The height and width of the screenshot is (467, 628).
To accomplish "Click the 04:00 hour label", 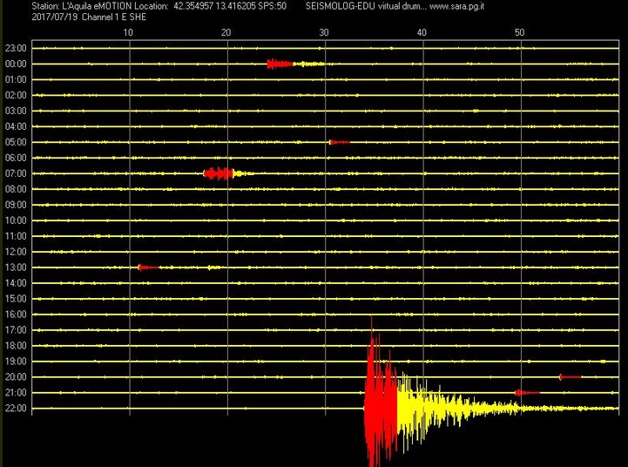I will tap(16, 126).
